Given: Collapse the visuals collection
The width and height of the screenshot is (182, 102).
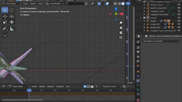Looking at the screenshot, I should point(141,18).
